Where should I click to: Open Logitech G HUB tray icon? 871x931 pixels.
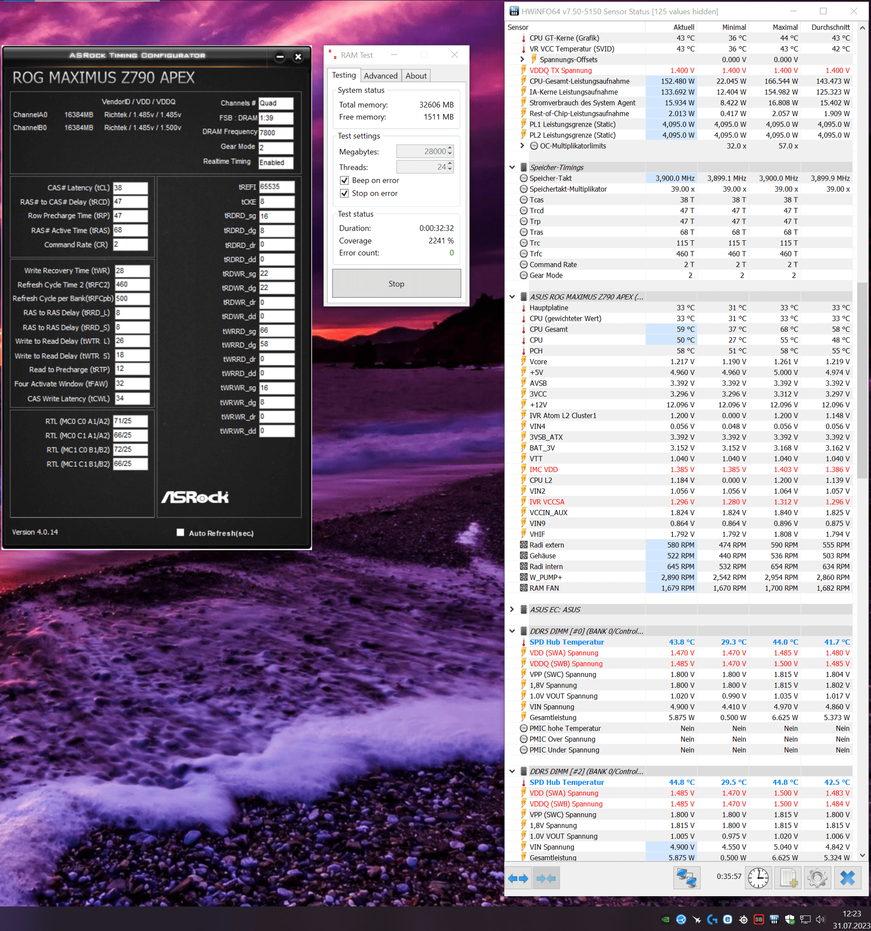point(712,920)
